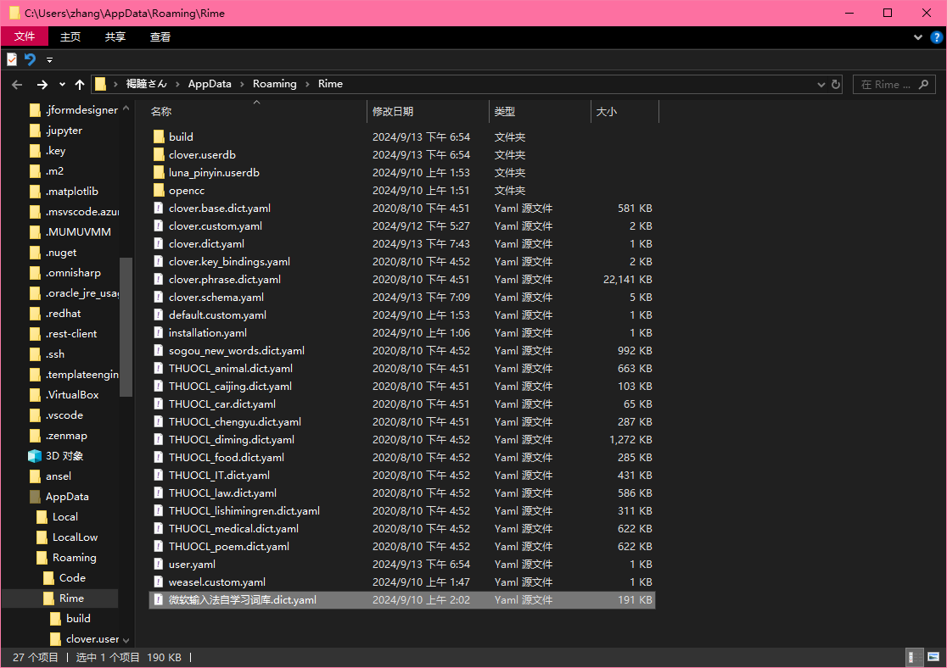Open the Help question mark icon
947x668 pixels.
(935, 37)
